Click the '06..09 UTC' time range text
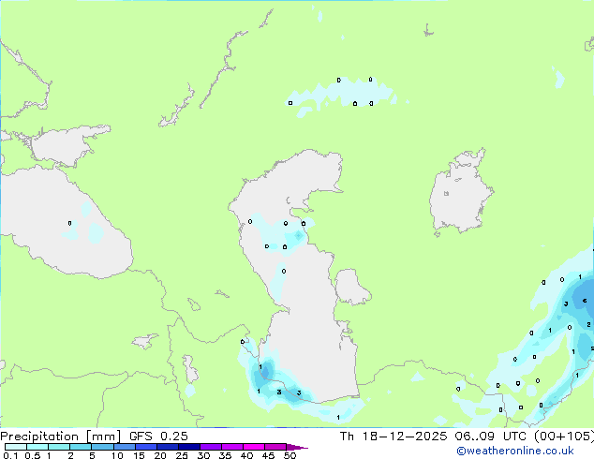Screen dimensions: 594x459 tap(492, 437)
